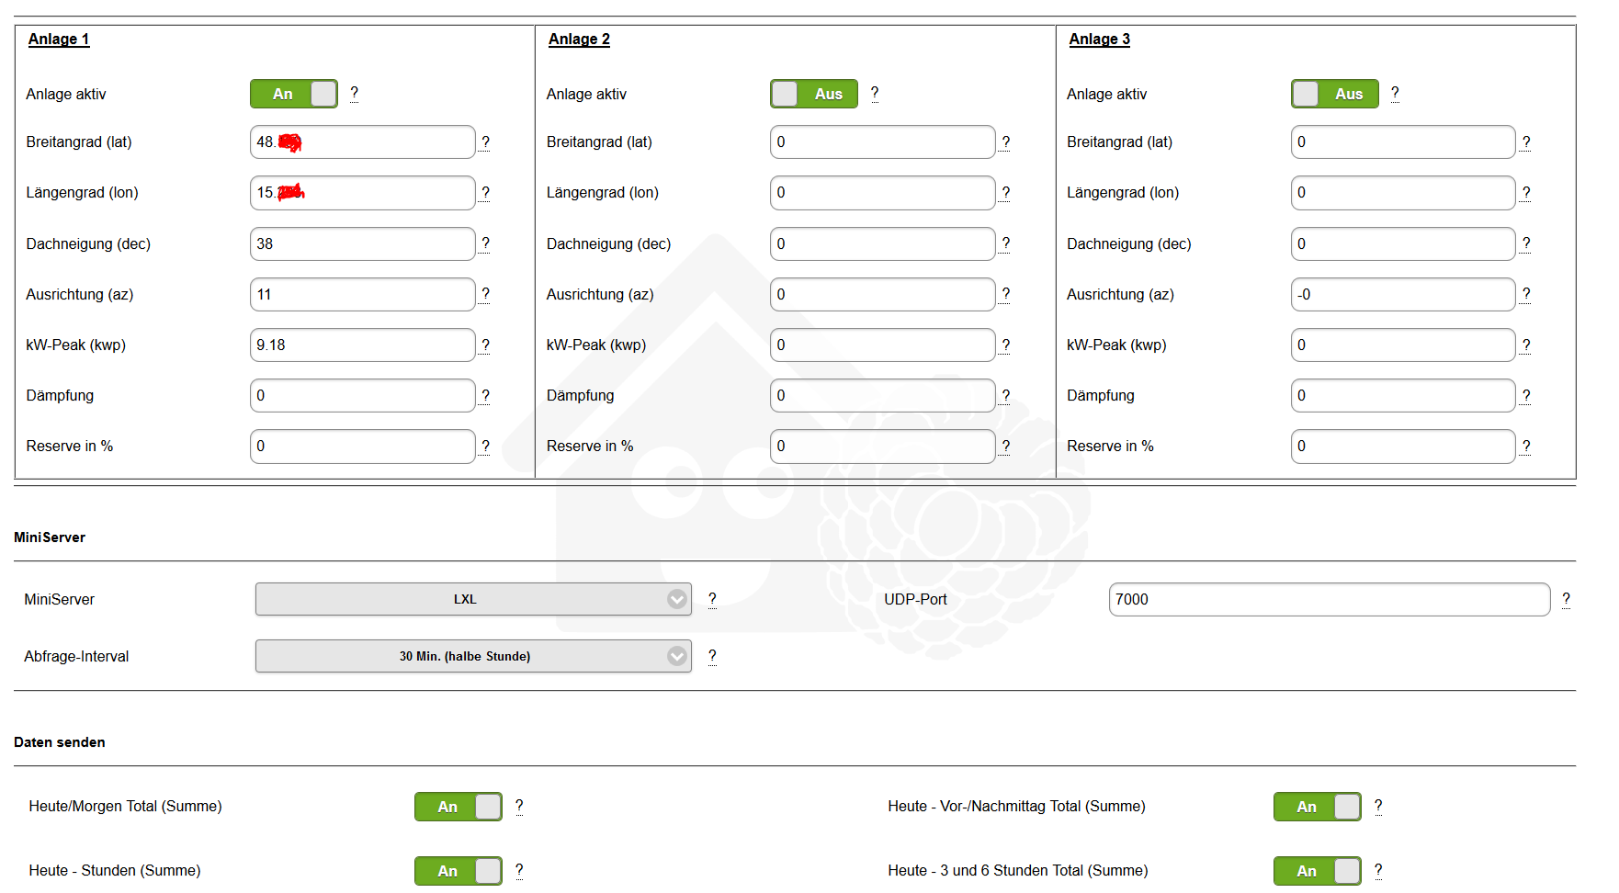Click Anlage 1 Ausrichtung (az) field

coord(363,295)
